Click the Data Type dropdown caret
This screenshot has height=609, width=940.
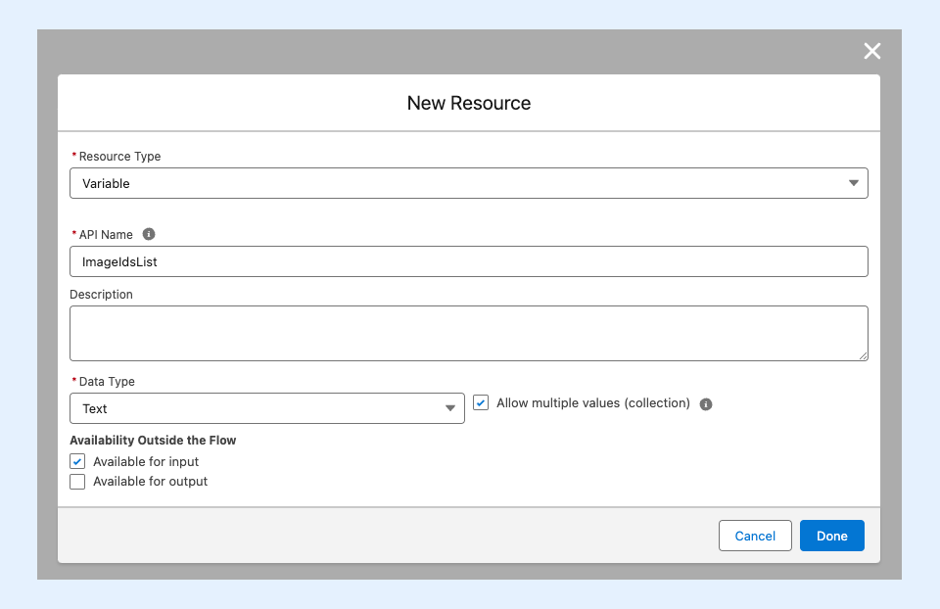pyautogui.click(x=450, y=408)
